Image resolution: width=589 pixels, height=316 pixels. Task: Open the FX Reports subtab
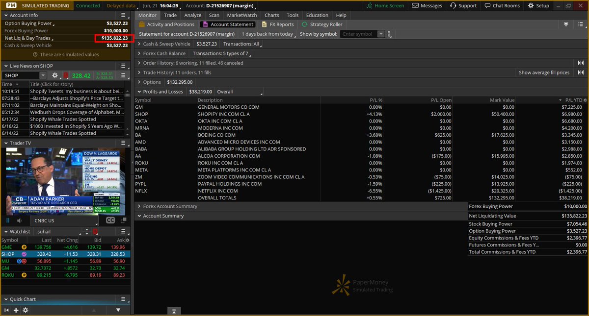(x=278, y=24)
